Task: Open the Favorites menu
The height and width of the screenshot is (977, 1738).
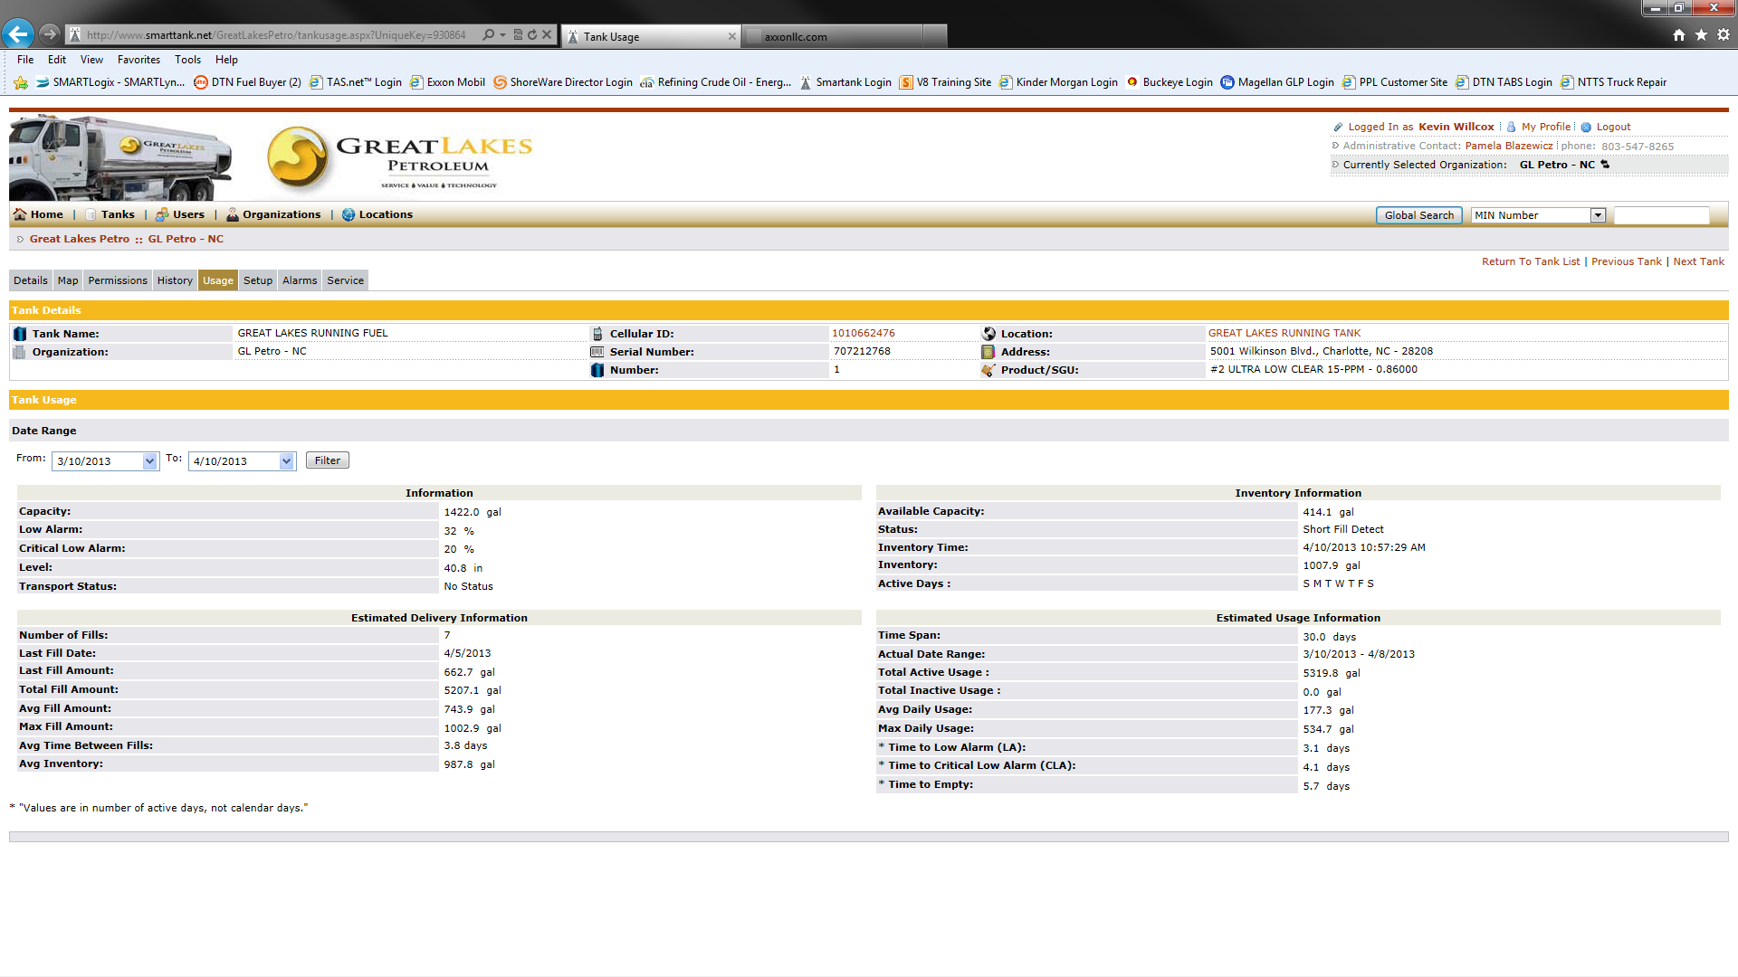Action: click(138, 60)
